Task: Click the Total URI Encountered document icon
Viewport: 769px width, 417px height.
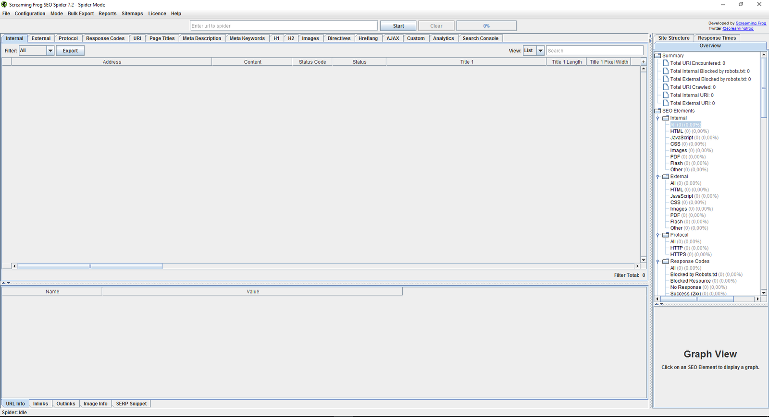Action: point(666,63)
